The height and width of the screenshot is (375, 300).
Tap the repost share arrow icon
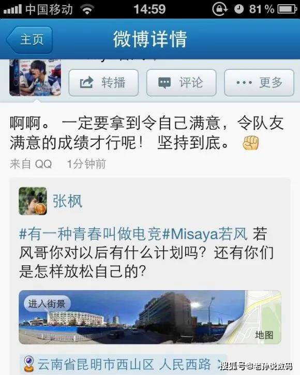click(86, 82)
